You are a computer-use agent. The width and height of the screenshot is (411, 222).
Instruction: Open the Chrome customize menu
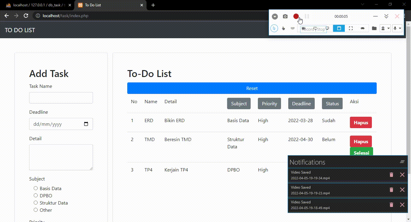click(x=405, y=16)
